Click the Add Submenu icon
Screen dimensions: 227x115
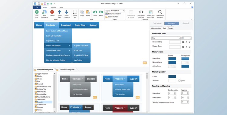44,12
